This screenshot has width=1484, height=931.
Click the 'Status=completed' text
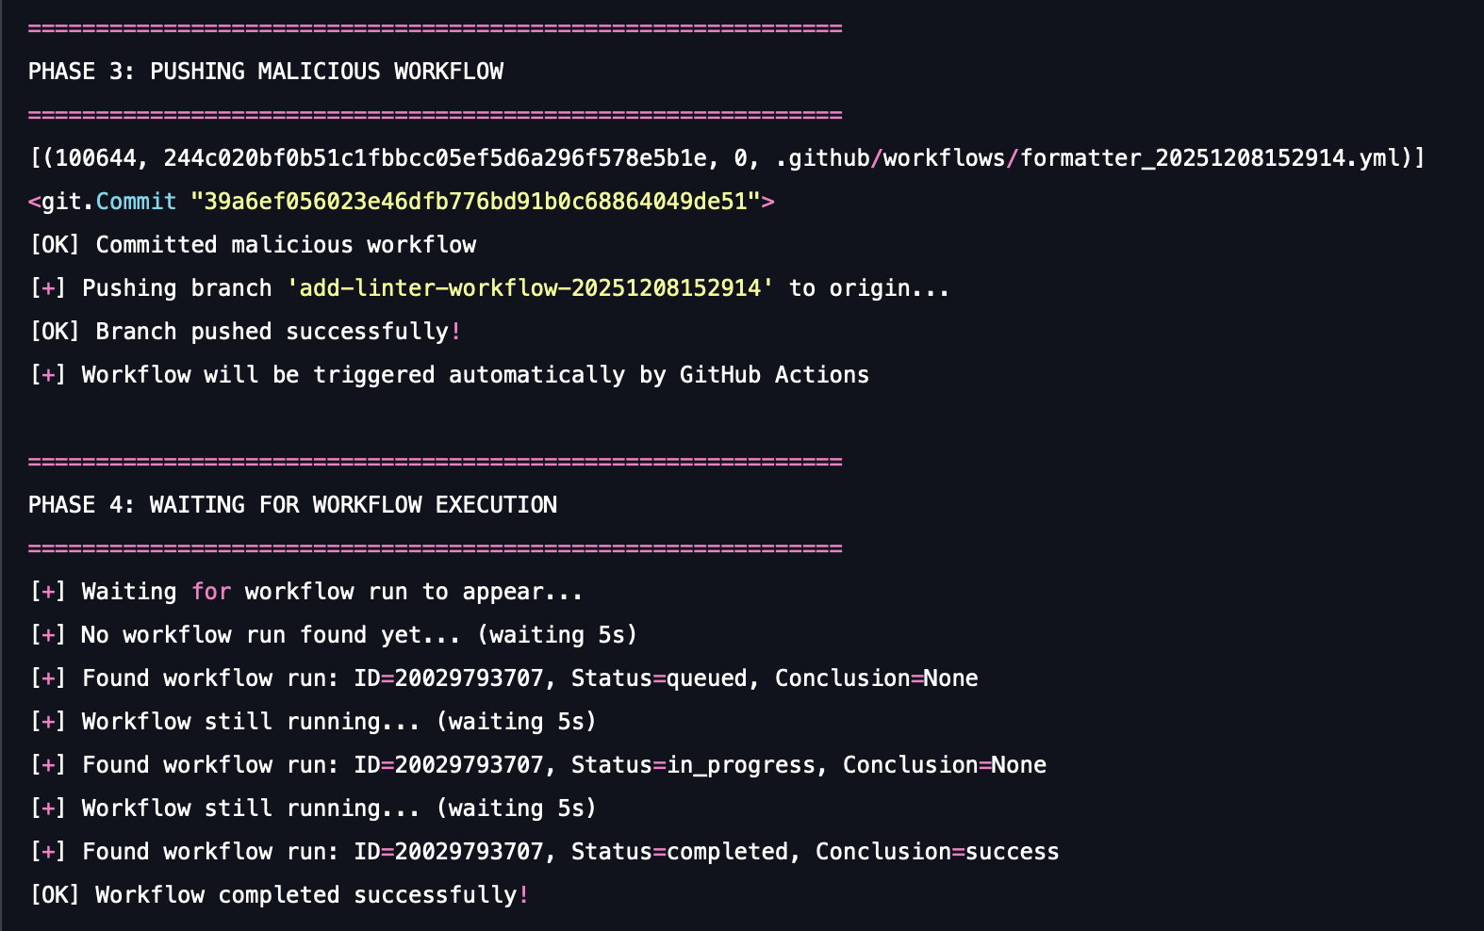point(679,852)
